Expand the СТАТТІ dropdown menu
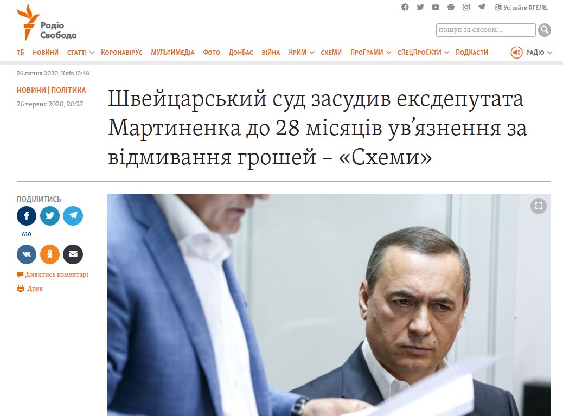The width and height of the screenshot is (563, 416). pos(81,53)
